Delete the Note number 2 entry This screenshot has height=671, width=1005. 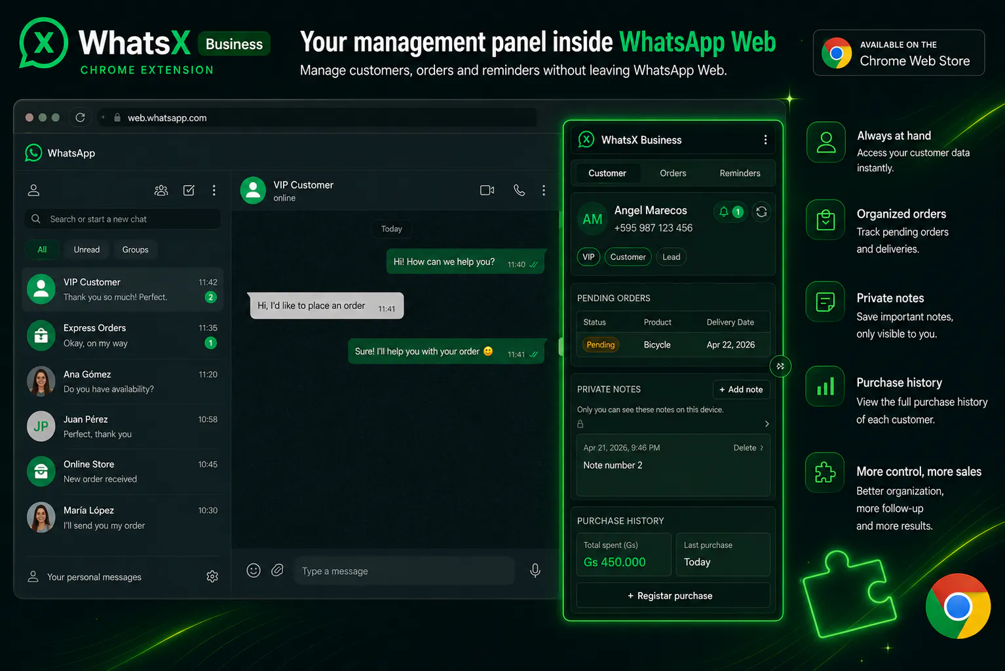click(x=745, y=448)
